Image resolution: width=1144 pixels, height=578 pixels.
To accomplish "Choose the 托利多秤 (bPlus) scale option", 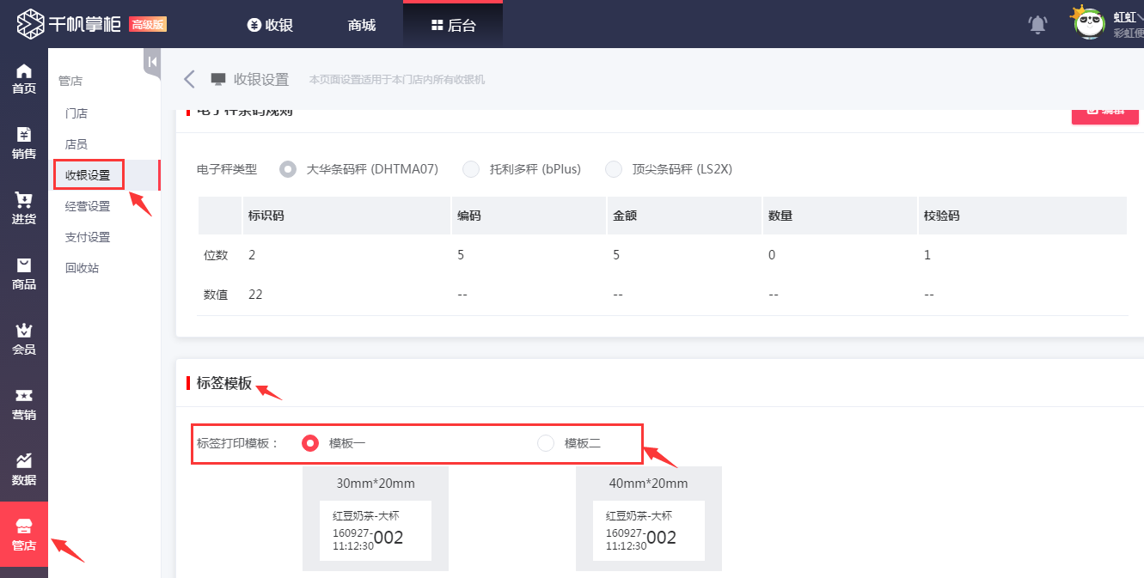I will click(471, 169).
